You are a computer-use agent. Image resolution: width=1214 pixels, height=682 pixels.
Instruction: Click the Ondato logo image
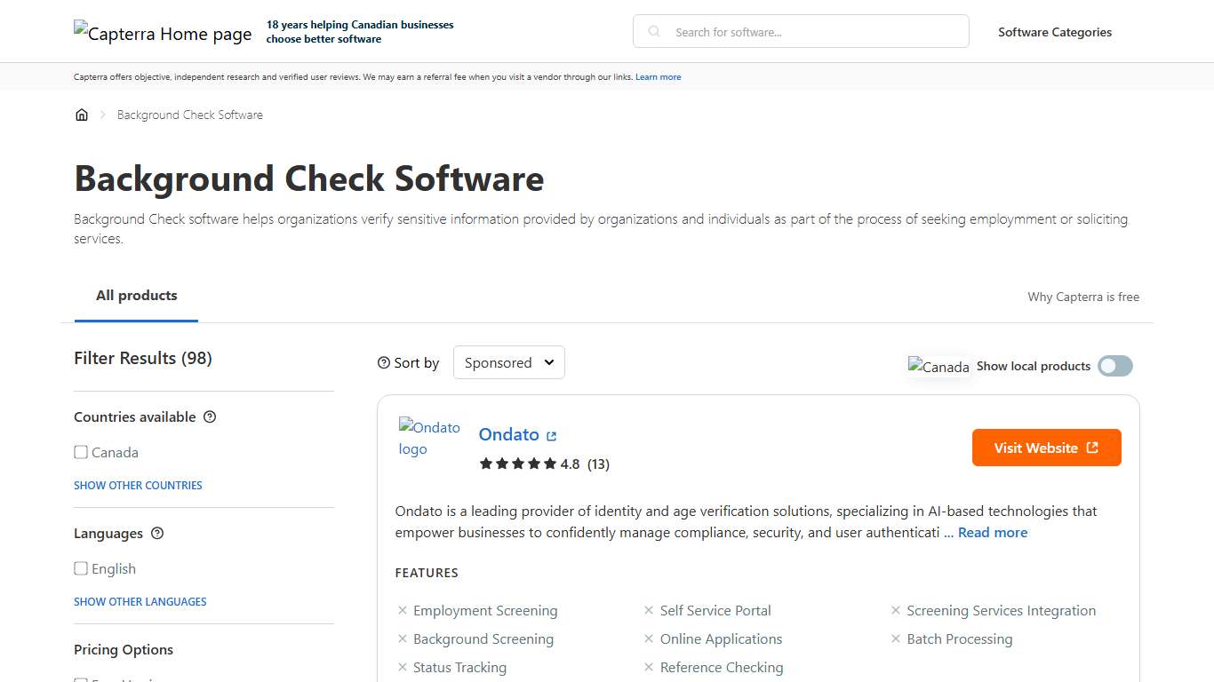point(430,437)
